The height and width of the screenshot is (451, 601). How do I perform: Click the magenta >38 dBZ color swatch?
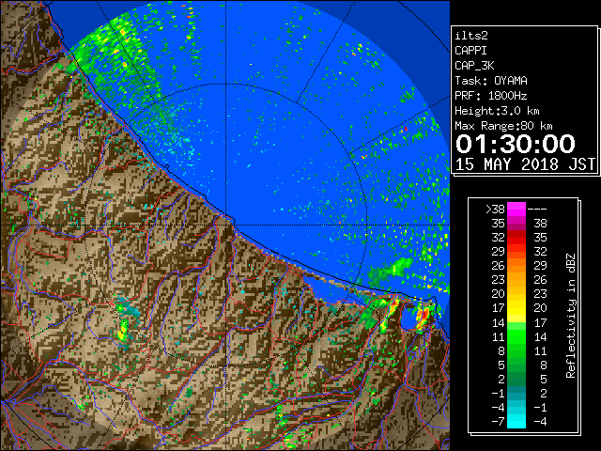[516, 210]
